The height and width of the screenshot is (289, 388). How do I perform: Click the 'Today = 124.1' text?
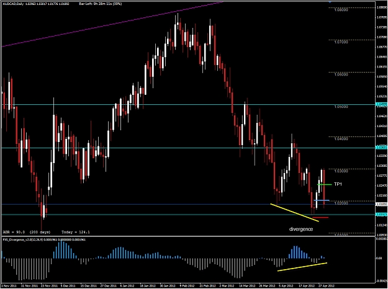coord(76,232)
